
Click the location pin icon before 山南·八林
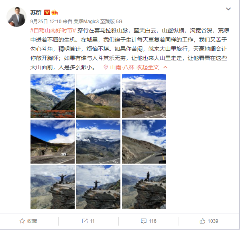(x=106, y=67)
